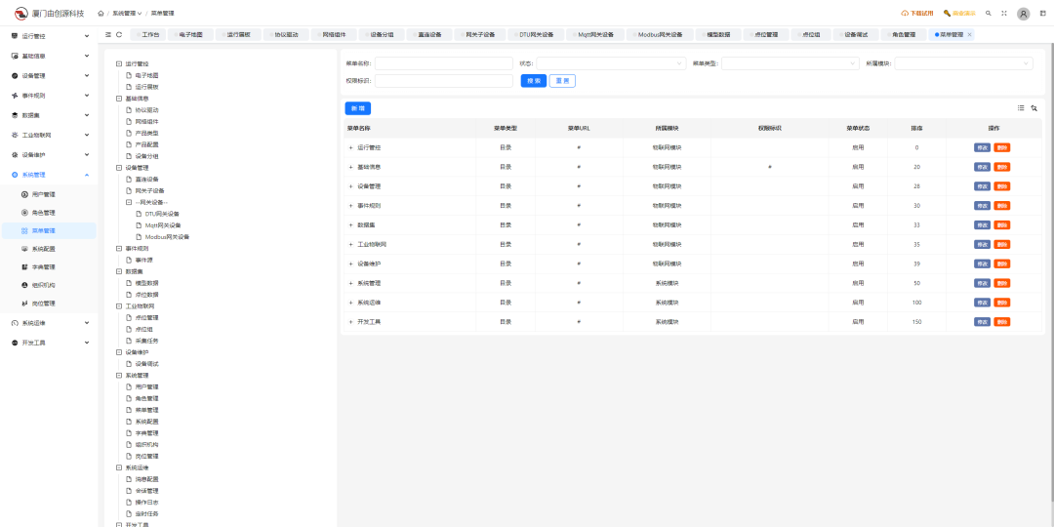
Task: Expand 设备管理 in the left sidebar
Action: pyautogui.click(x=49, y=75)
